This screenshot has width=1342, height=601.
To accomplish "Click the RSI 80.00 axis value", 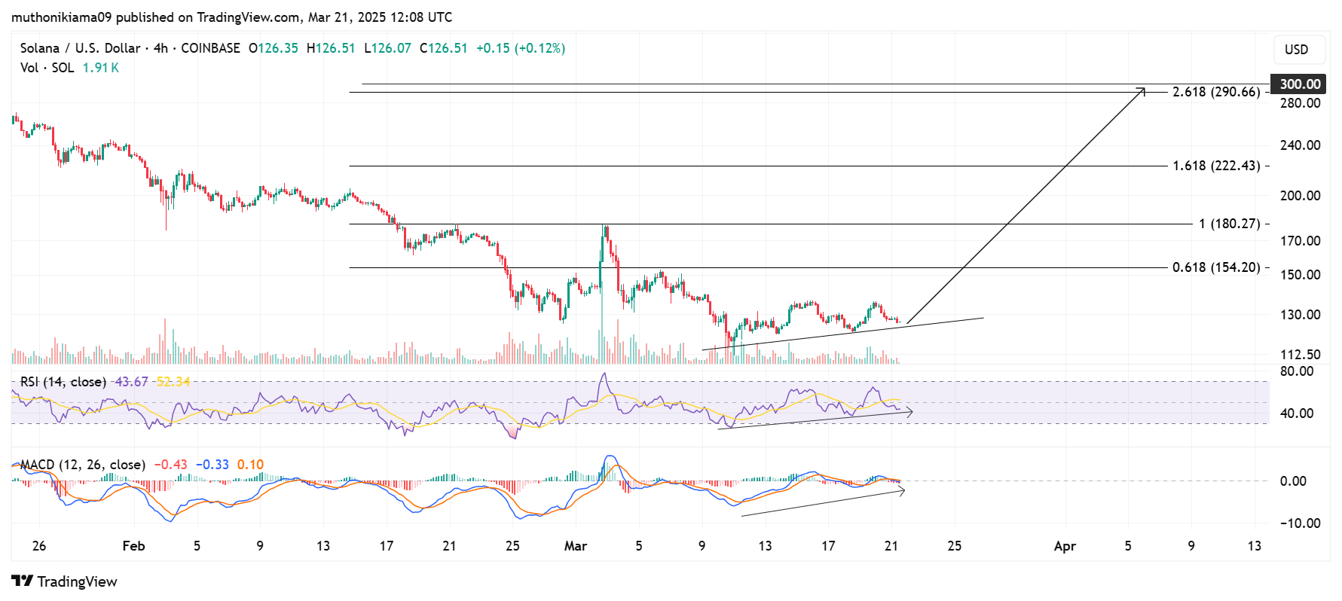I will tap(1297, 371).
